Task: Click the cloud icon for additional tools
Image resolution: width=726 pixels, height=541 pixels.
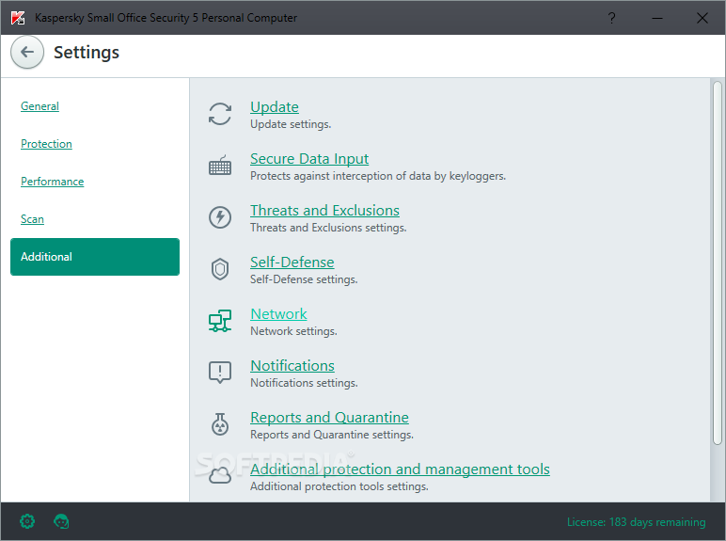Action: (220, 475)
